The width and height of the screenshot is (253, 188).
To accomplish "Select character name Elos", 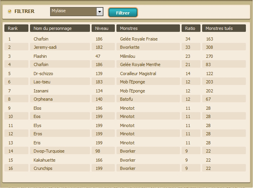I will pyautogui.click(x=37, y=108).
